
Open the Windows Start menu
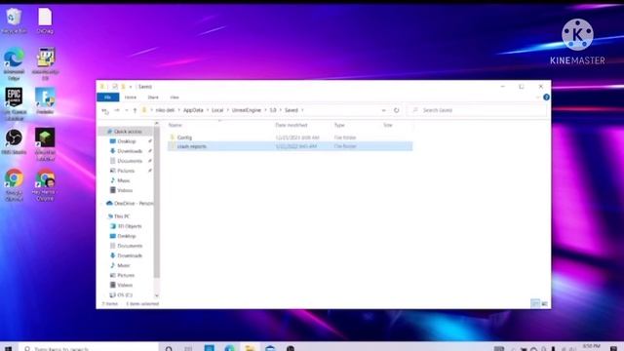(8, 348)
